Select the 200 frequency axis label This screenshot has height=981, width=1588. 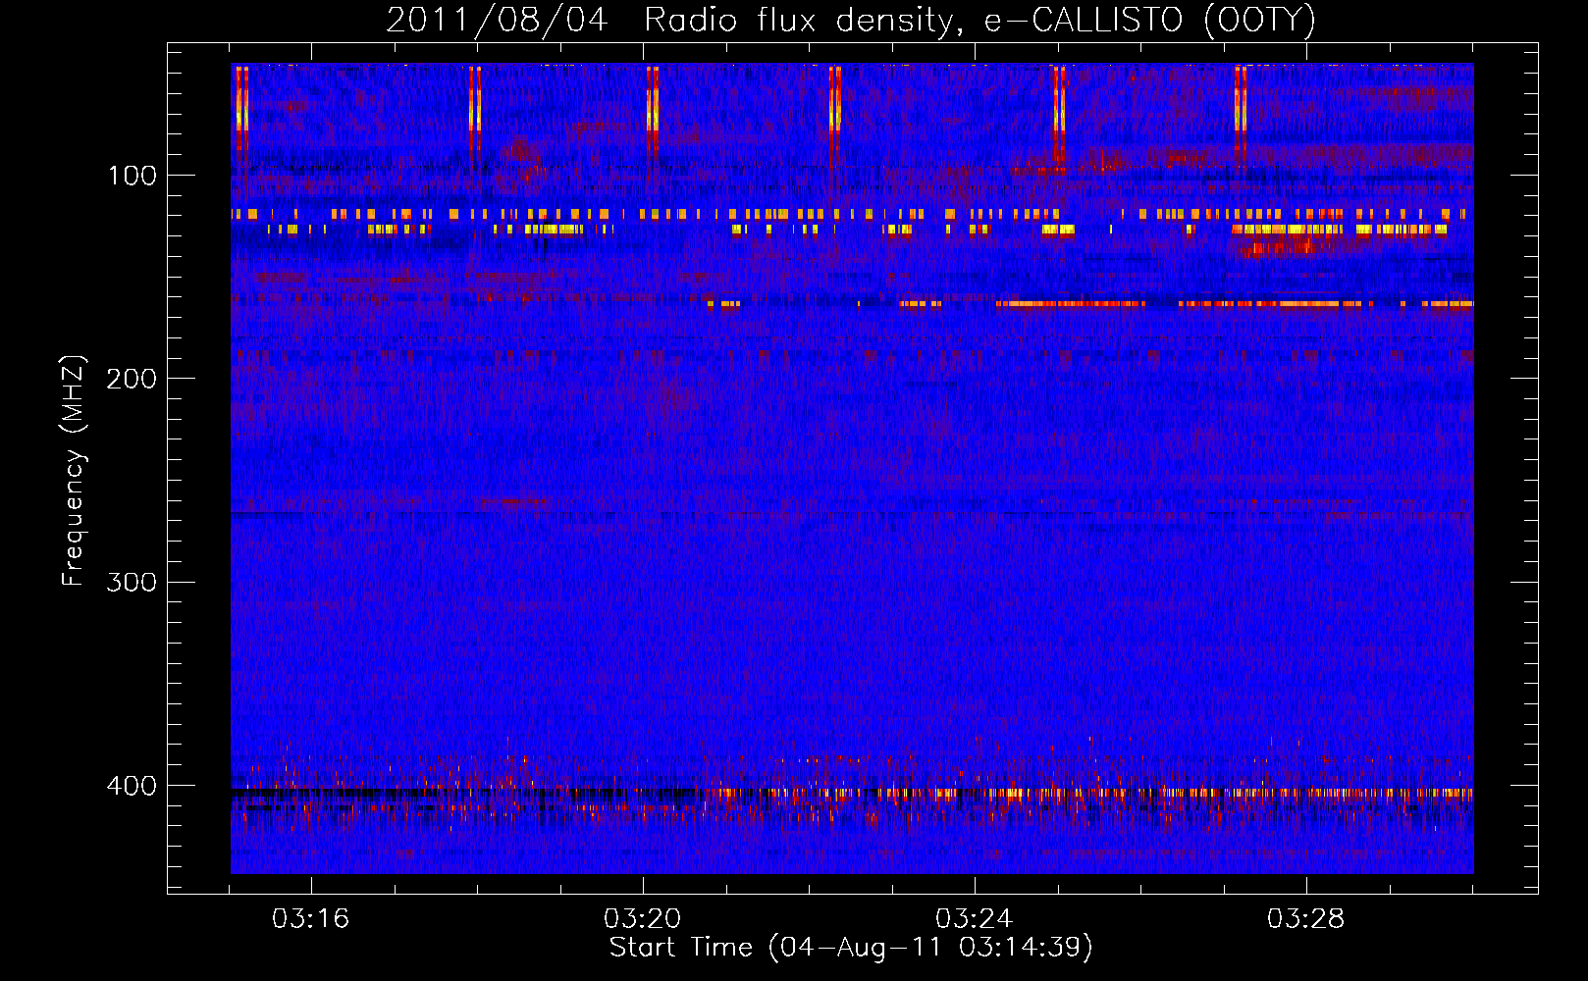coord(132,379)
